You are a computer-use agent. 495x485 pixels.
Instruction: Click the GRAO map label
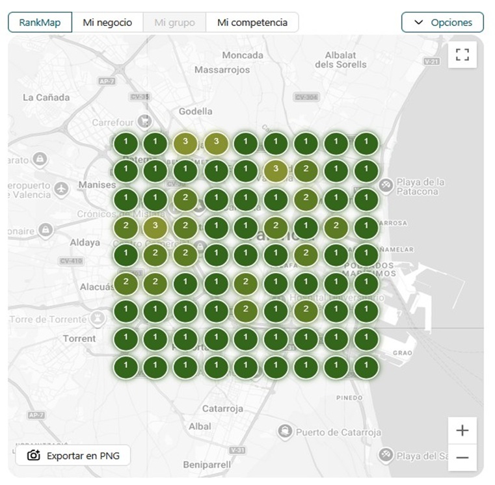coord(403,353)
